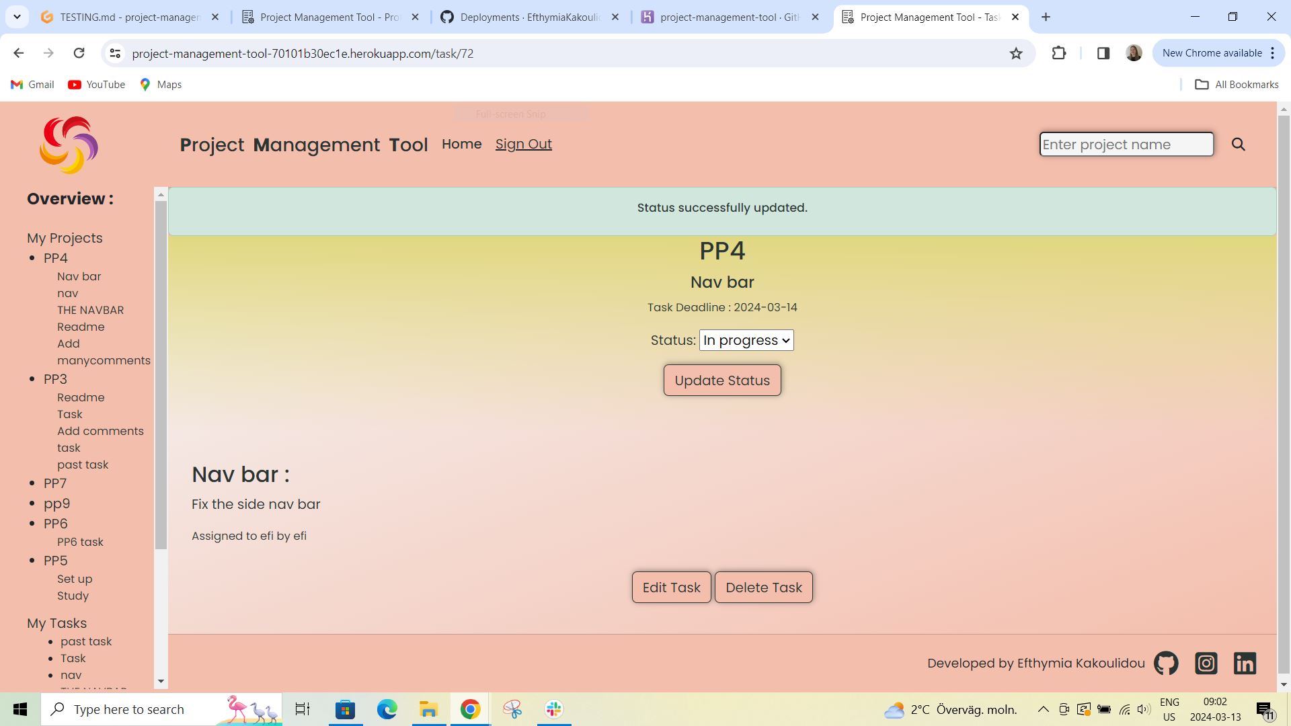1291x726 pixels.
Task: Click the GitHub icon in the footer
Action: 1165,663
